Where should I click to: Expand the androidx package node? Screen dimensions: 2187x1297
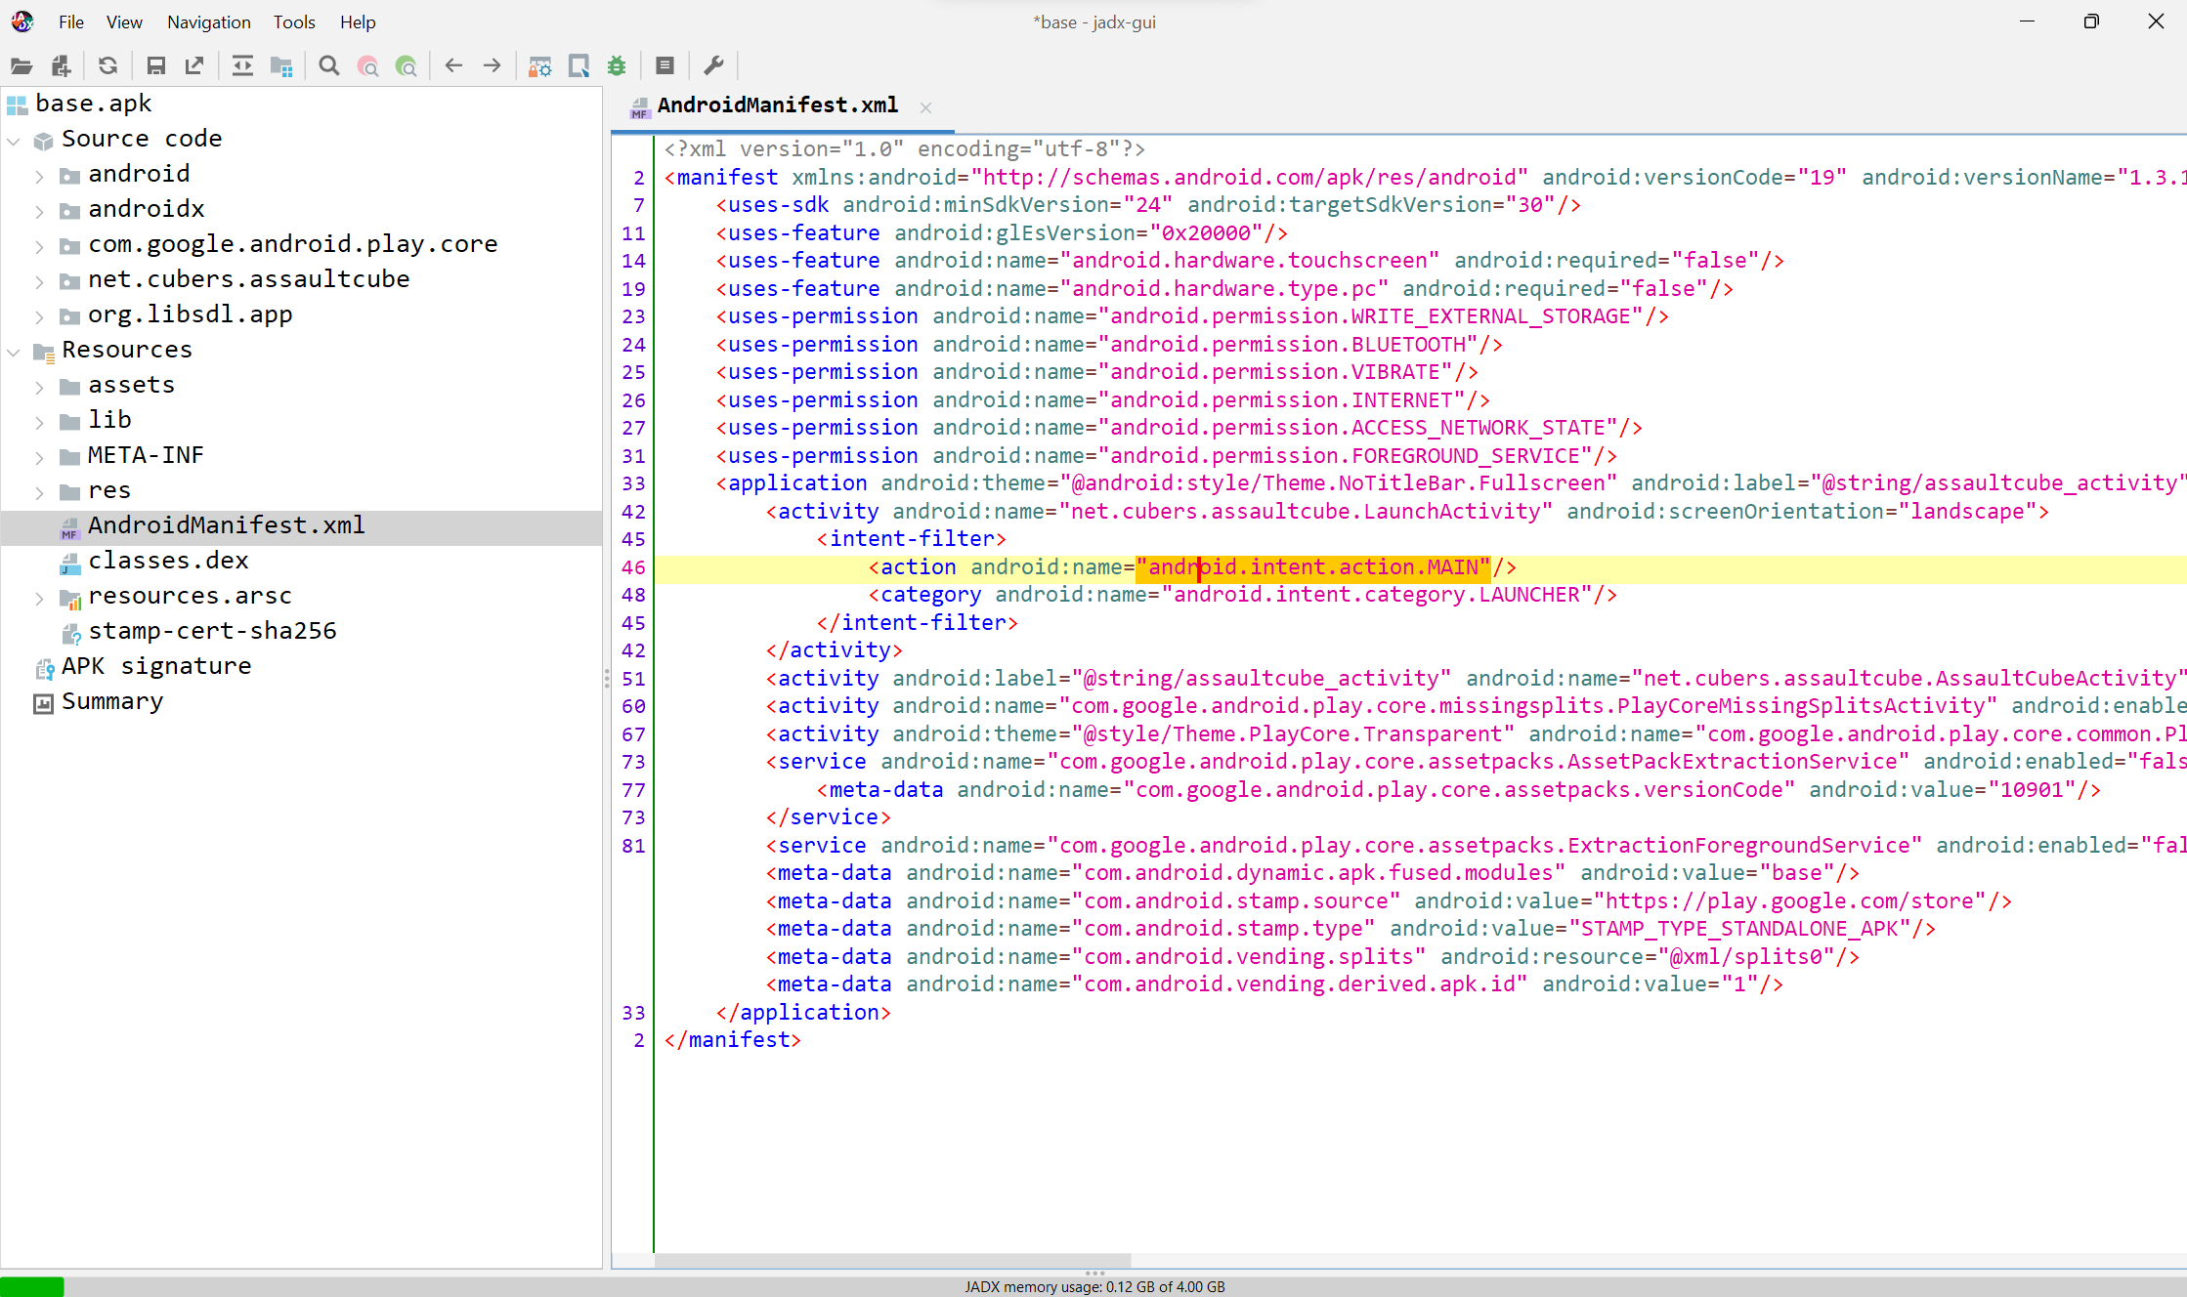(x=39, y=211)
